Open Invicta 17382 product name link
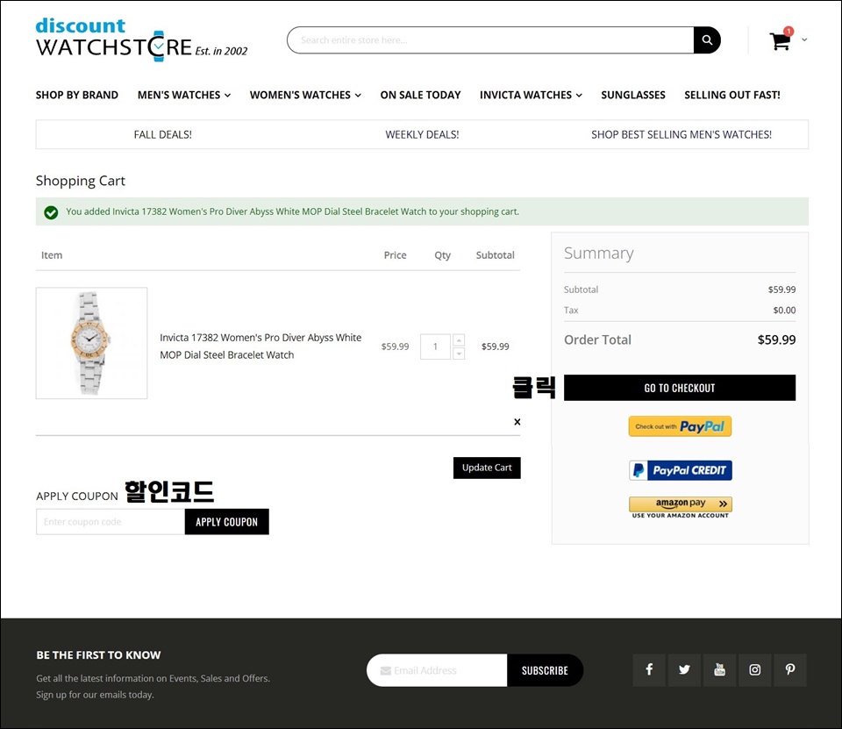Viewport: 842px width, 729px height. (260, 346)
